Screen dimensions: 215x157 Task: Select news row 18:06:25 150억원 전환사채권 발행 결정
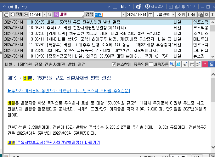[106, 22]
